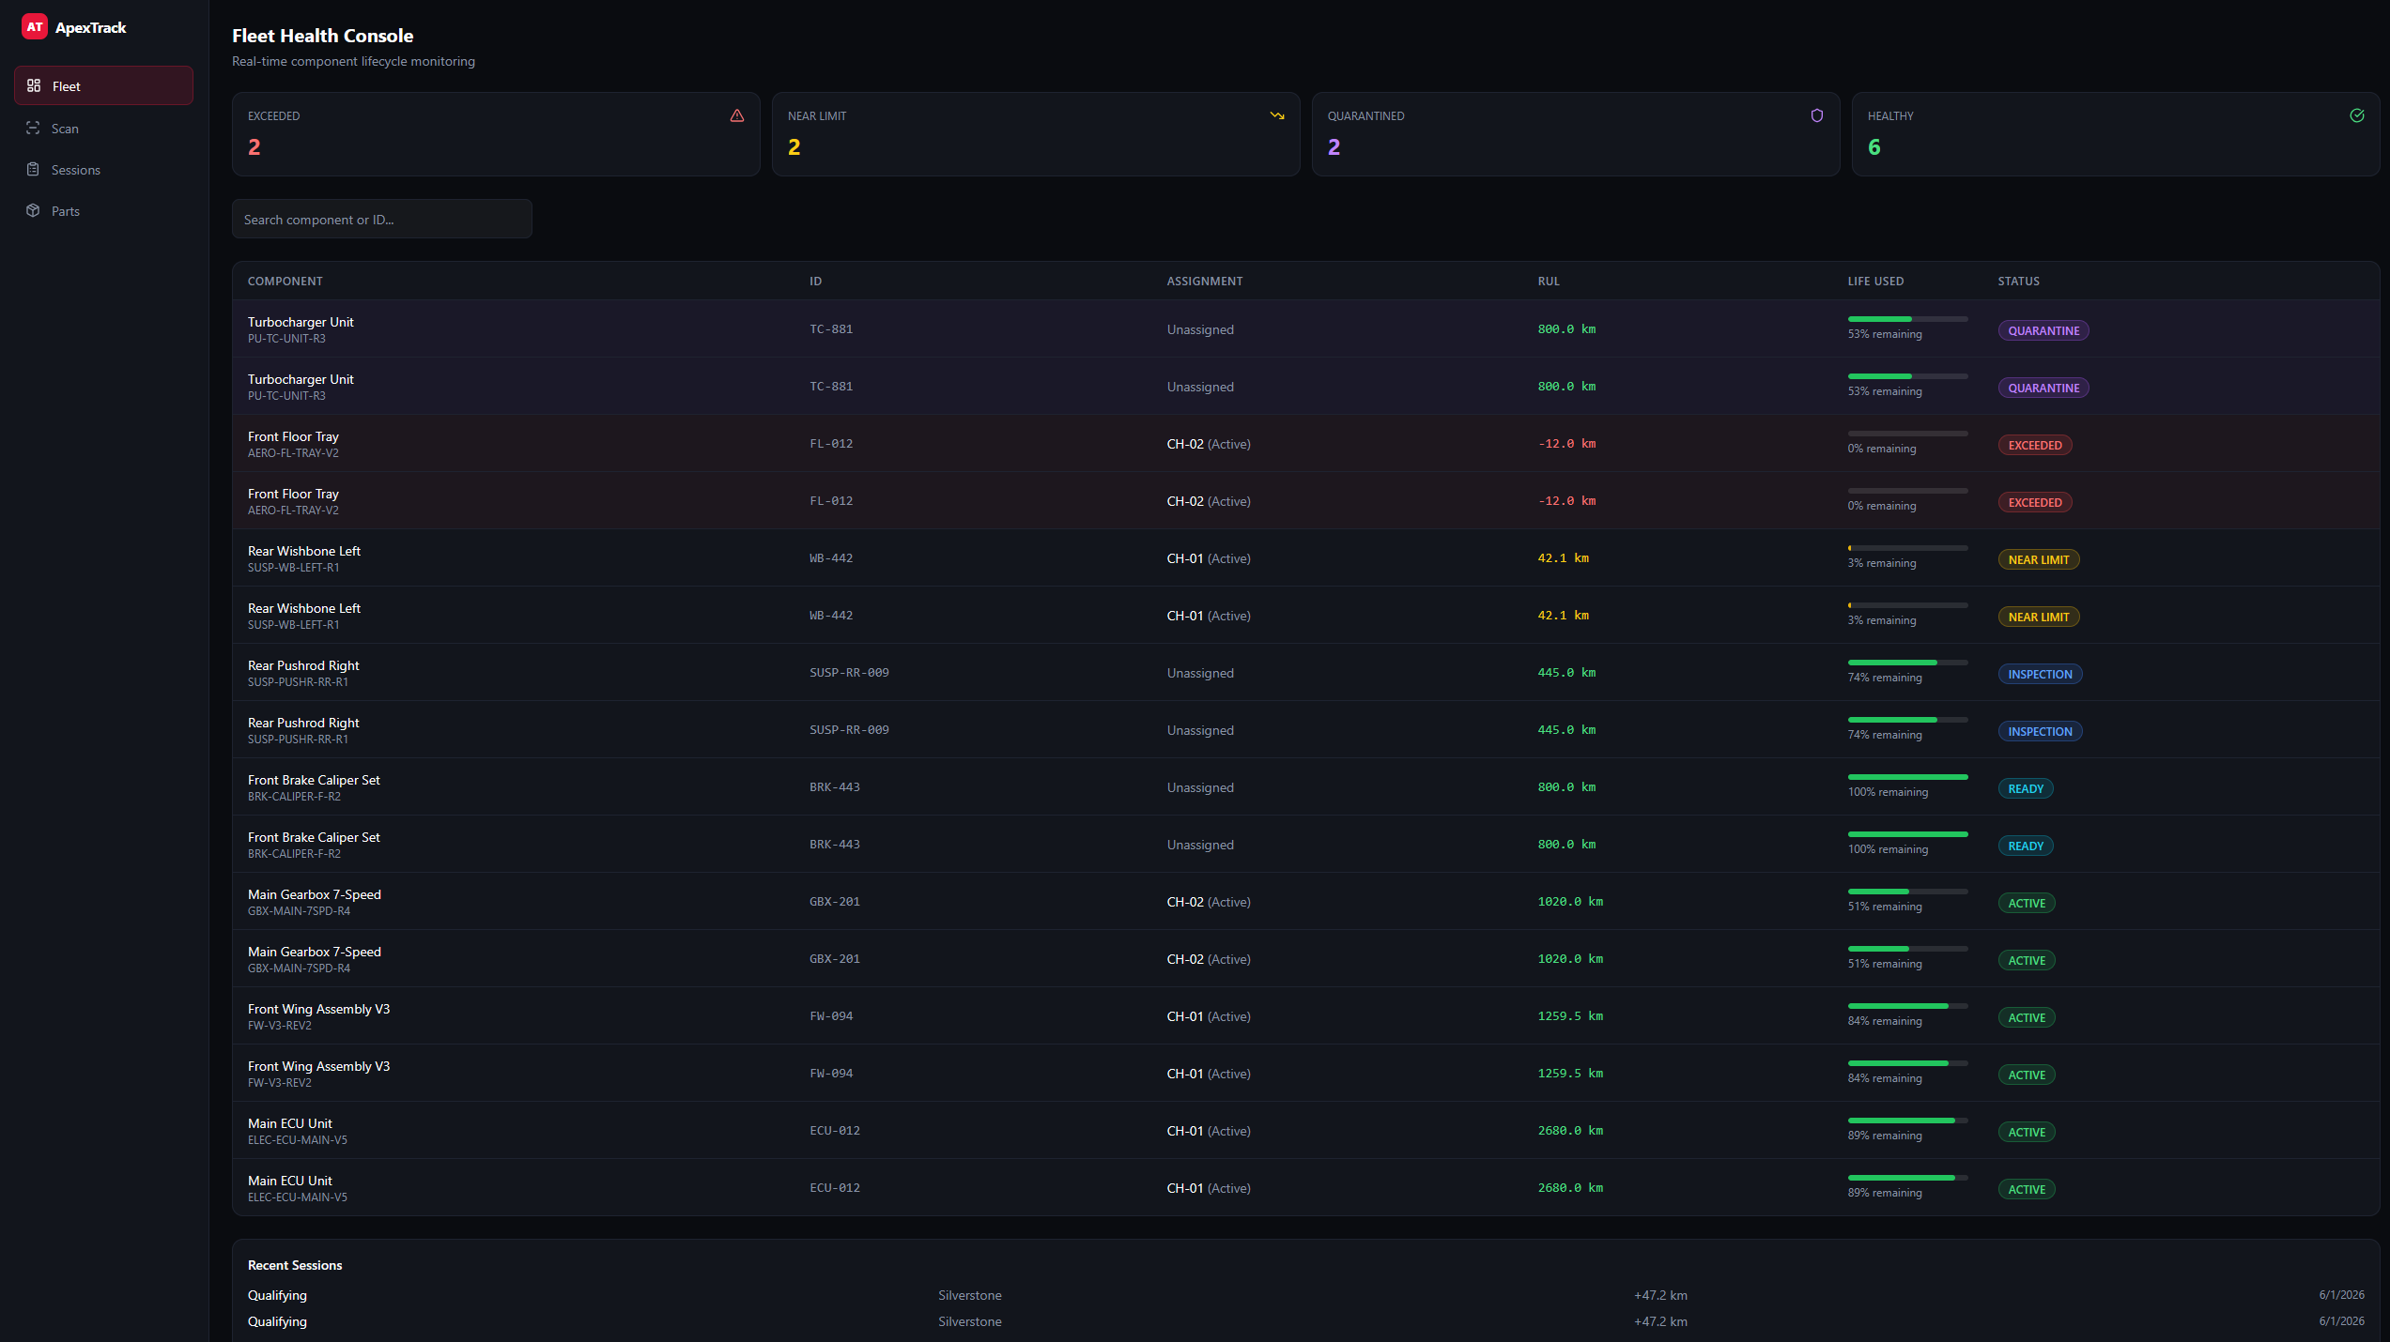Sort by the COMPONENT column header
This screenshot has height=1342, width=2390.
[x=285, y=281]
